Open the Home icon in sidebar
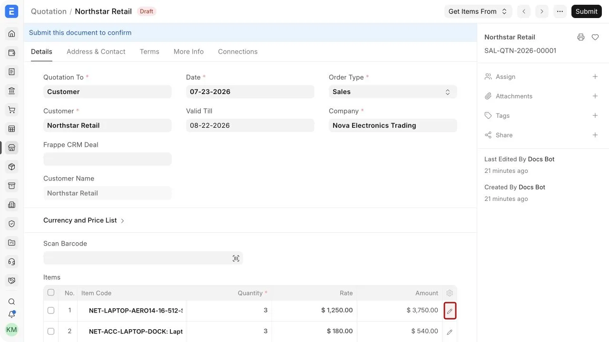This screenshot has height=342, width=609. tap(12, 34)
